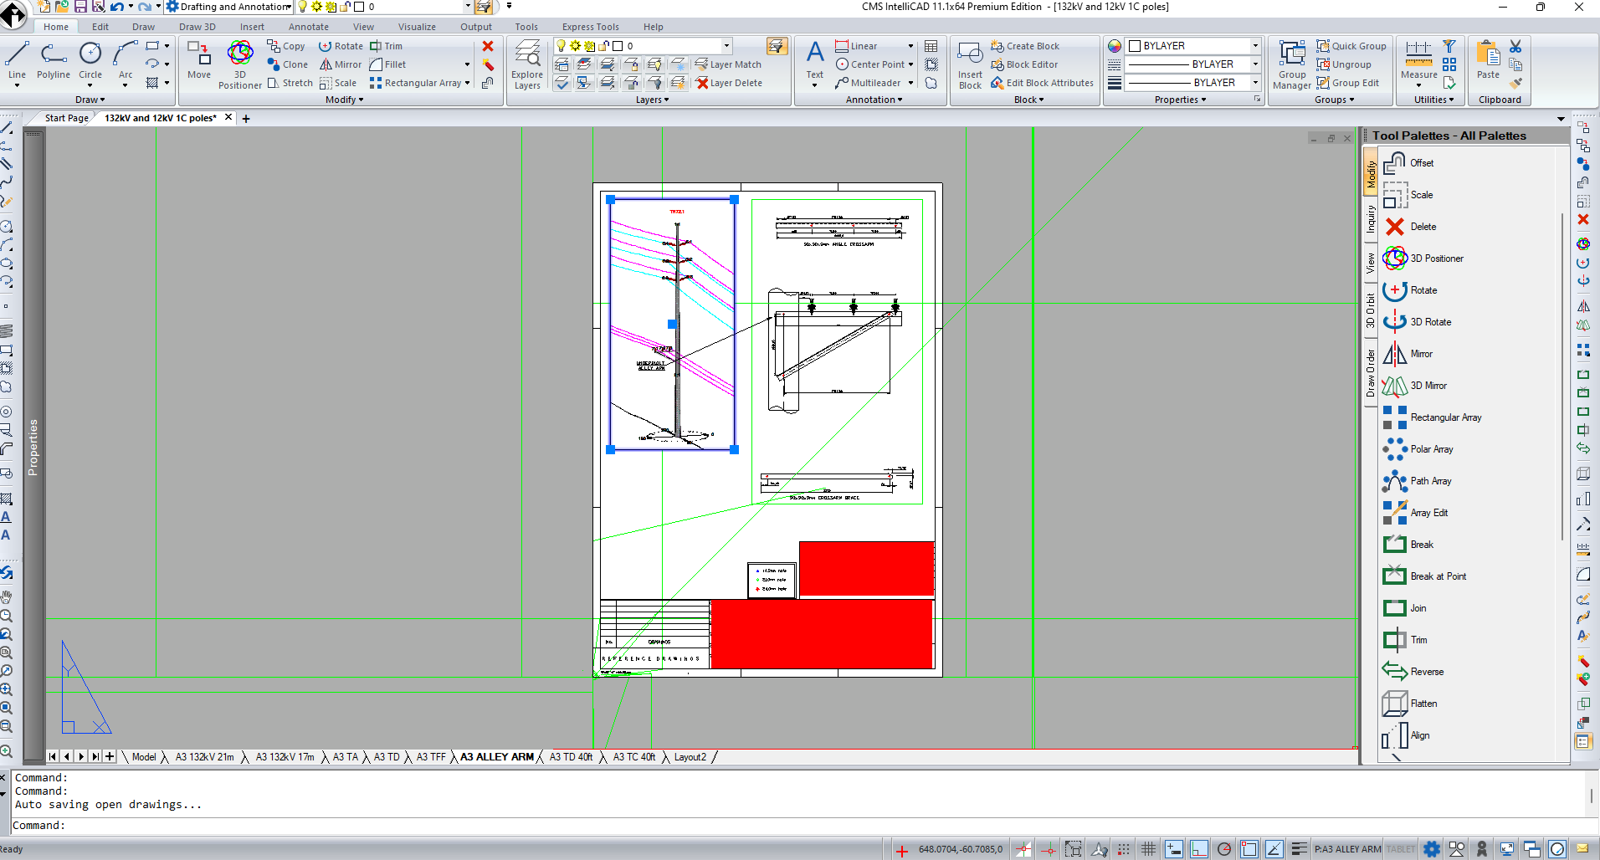Open the Annotate ribbon tab
The height and width of the screenshot is (860, 1600).
tap(309, 27)
